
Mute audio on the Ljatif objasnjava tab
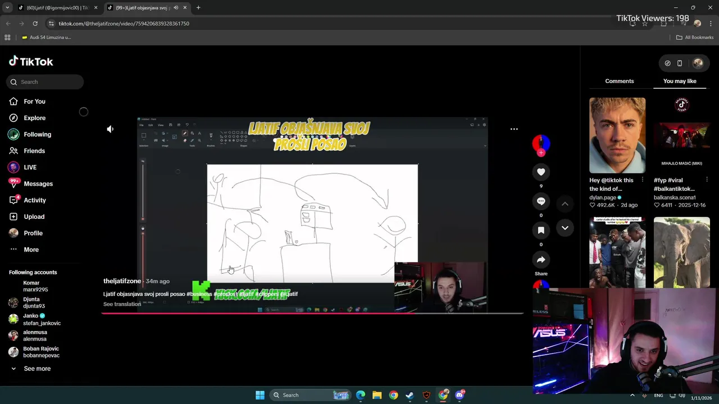point(176,8)
